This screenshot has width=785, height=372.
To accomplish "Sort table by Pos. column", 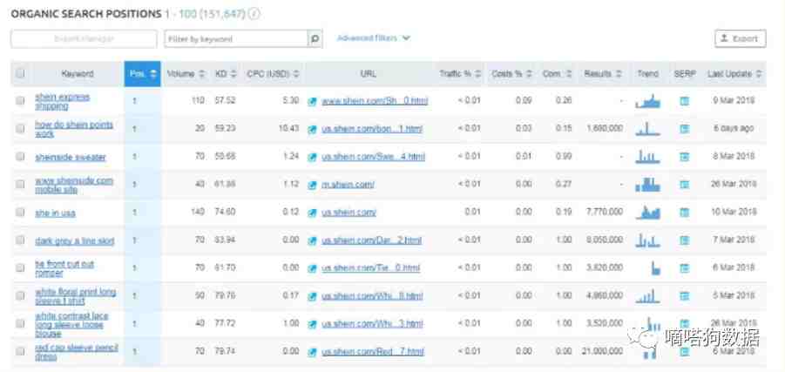I will click(x=143, y=73).
